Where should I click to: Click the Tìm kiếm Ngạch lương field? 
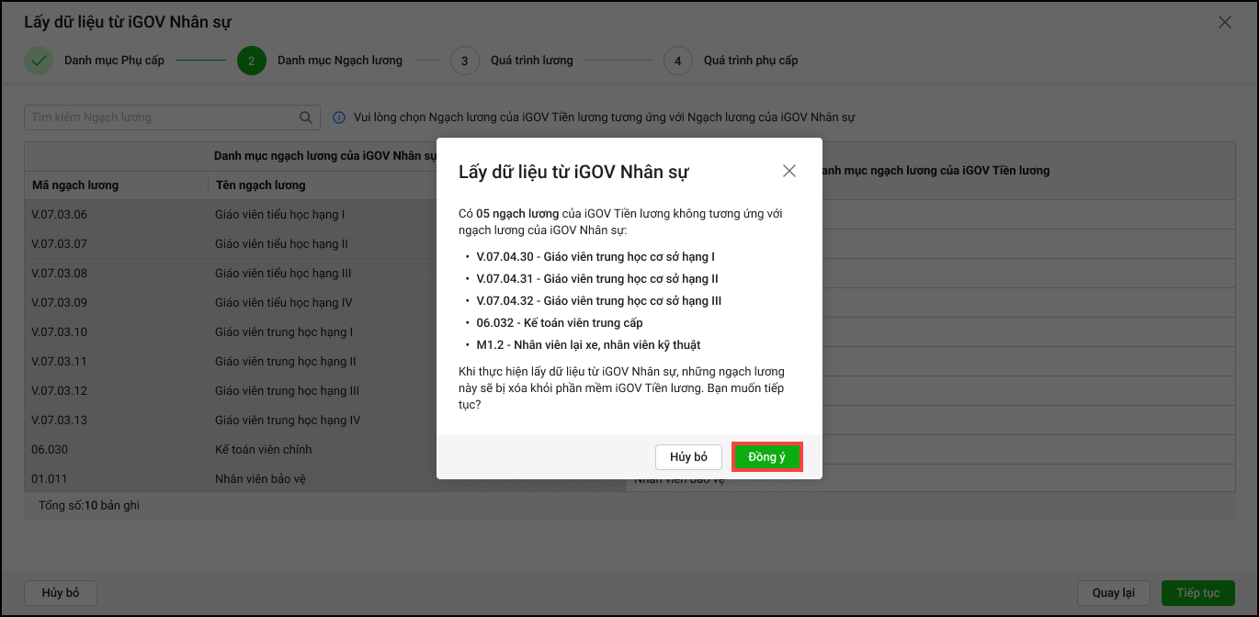[x=172, y=118]
